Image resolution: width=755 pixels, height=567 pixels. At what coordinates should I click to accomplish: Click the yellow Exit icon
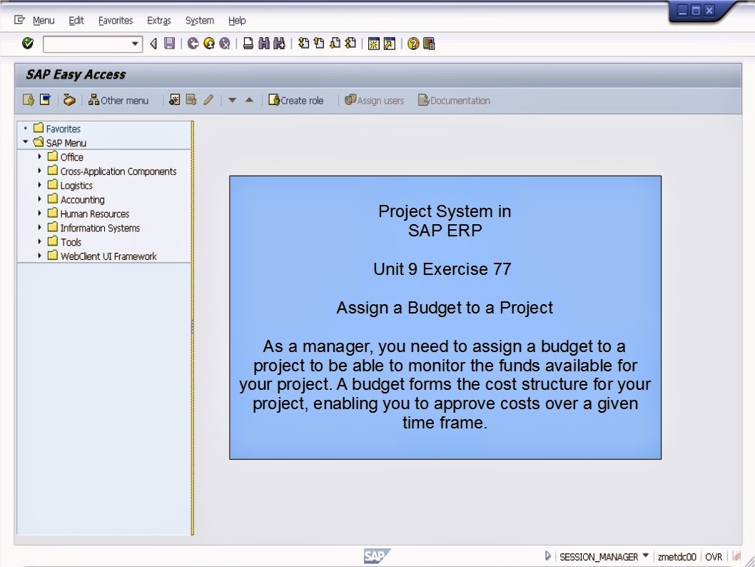pyautogui.click(x=209, y=44)
